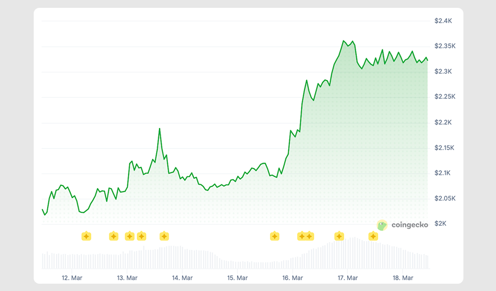Image resolution: width=496 pixels, height=291 pixels.
Task: Click the first yellow event marker on 12 Mar
Action: coord(86,236)
